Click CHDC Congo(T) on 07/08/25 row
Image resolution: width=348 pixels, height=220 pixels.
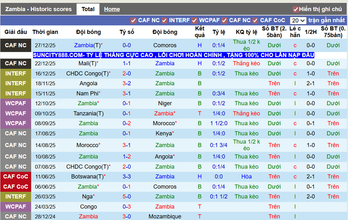[88, 167]
